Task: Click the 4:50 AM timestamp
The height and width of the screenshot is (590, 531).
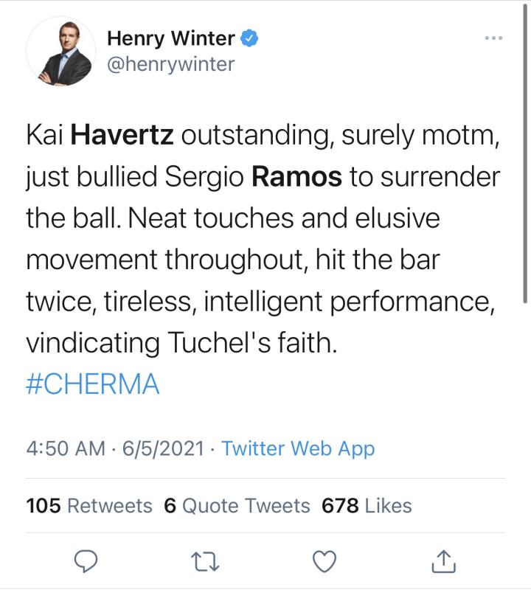Action: 66,448
